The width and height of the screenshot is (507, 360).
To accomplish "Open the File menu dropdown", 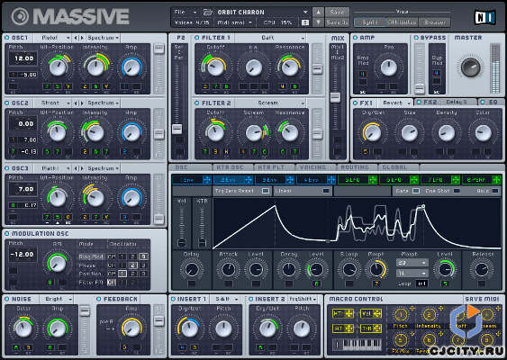I will coord(186,12).
